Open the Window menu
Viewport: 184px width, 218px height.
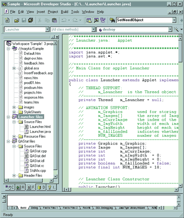click(x=88, y=12)
